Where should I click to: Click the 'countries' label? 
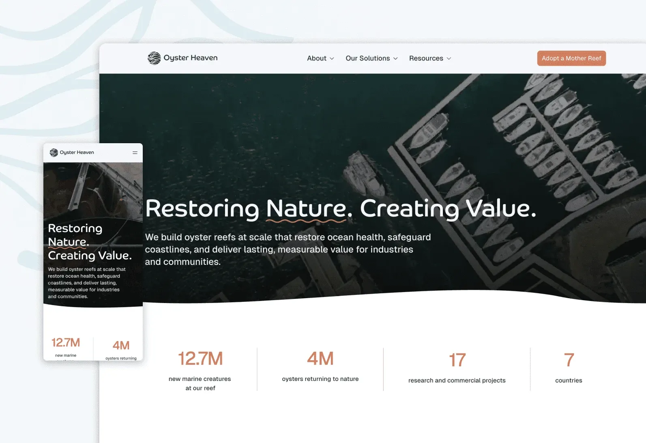pos(569,381)
